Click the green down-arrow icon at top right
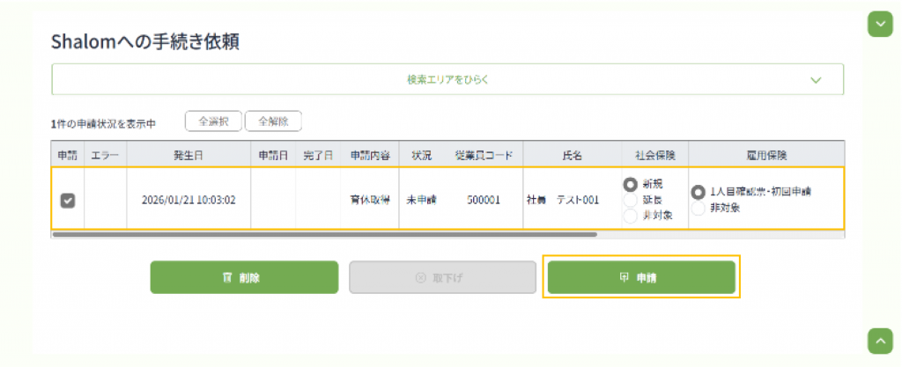The height and width of the screenshot is (367, 902). pos(879,24)
